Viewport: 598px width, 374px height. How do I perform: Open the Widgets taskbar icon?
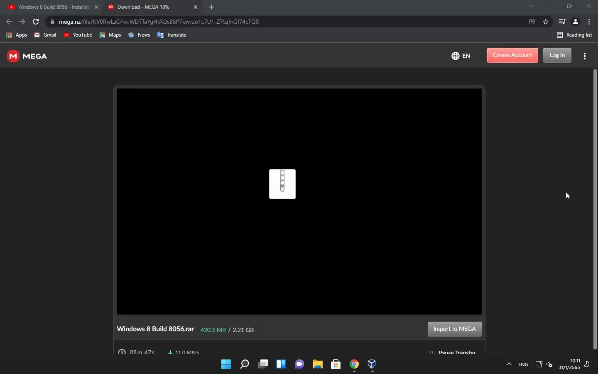(281, 364)
